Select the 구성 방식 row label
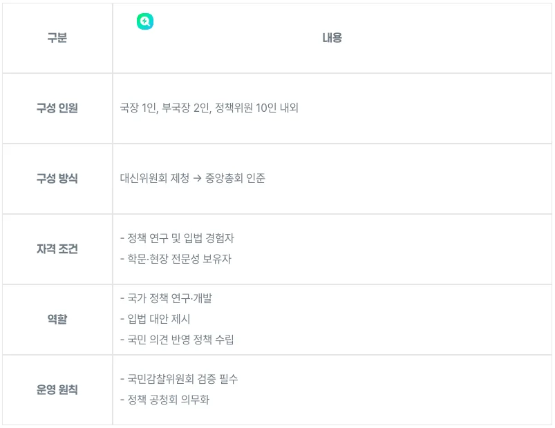Viewport: 555px width, 428px height. (x=57, y=179)
